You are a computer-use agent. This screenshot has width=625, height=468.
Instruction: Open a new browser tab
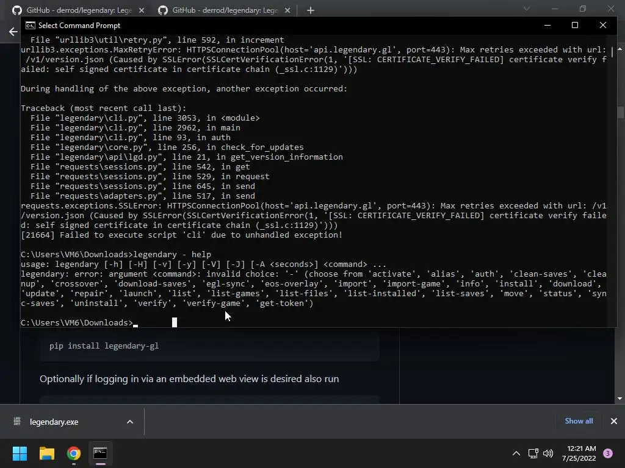[x=311, y=10]
